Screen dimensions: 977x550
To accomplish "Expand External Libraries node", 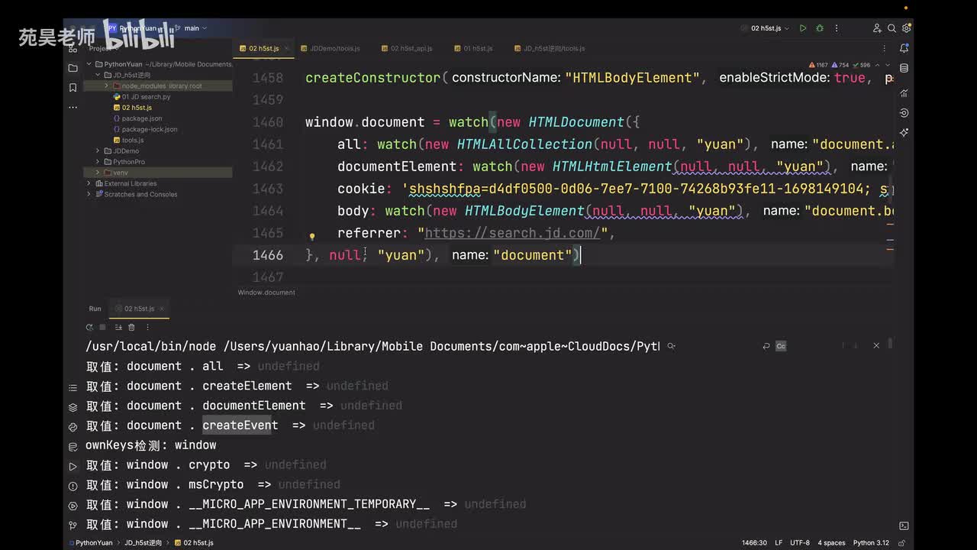I will click(x=89, y=183).
